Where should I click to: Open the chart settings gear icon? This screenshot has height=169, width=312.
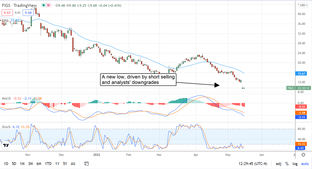coord(303,155)
